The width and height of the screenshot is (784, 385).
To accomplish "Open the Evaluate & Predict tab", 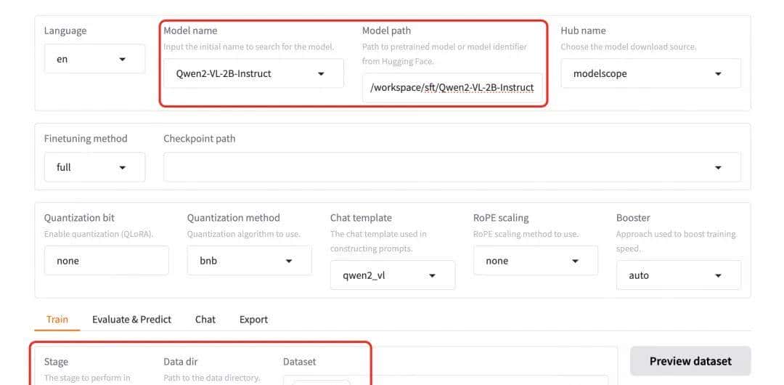I will pos(131,319).
